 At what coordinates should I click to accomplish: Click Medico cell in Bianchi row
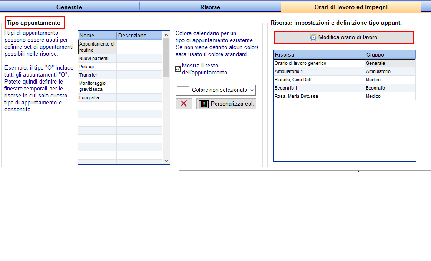tap(390, 80)
